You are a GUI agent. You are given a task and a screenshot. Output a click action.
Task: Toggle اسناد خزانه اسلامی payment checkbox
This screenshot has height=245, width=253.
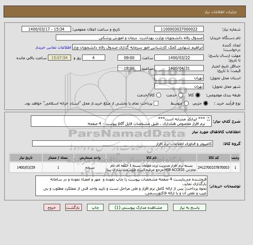pyautogui.click(x=156, y=103)
